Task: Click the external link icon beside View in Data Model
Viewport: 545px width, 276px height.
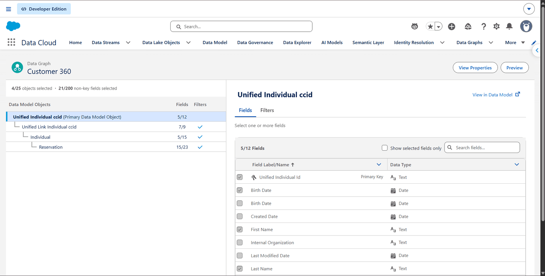Action: (x=517, y=94)
